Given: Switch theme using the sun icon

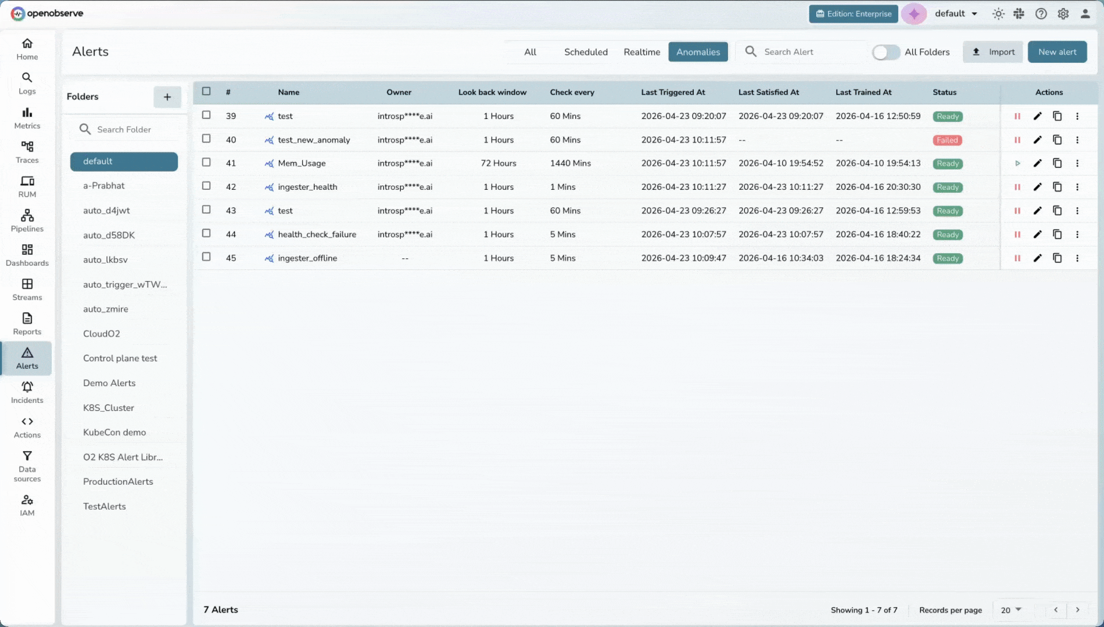Looking at the screenshot, I should (x=998, y=14).
